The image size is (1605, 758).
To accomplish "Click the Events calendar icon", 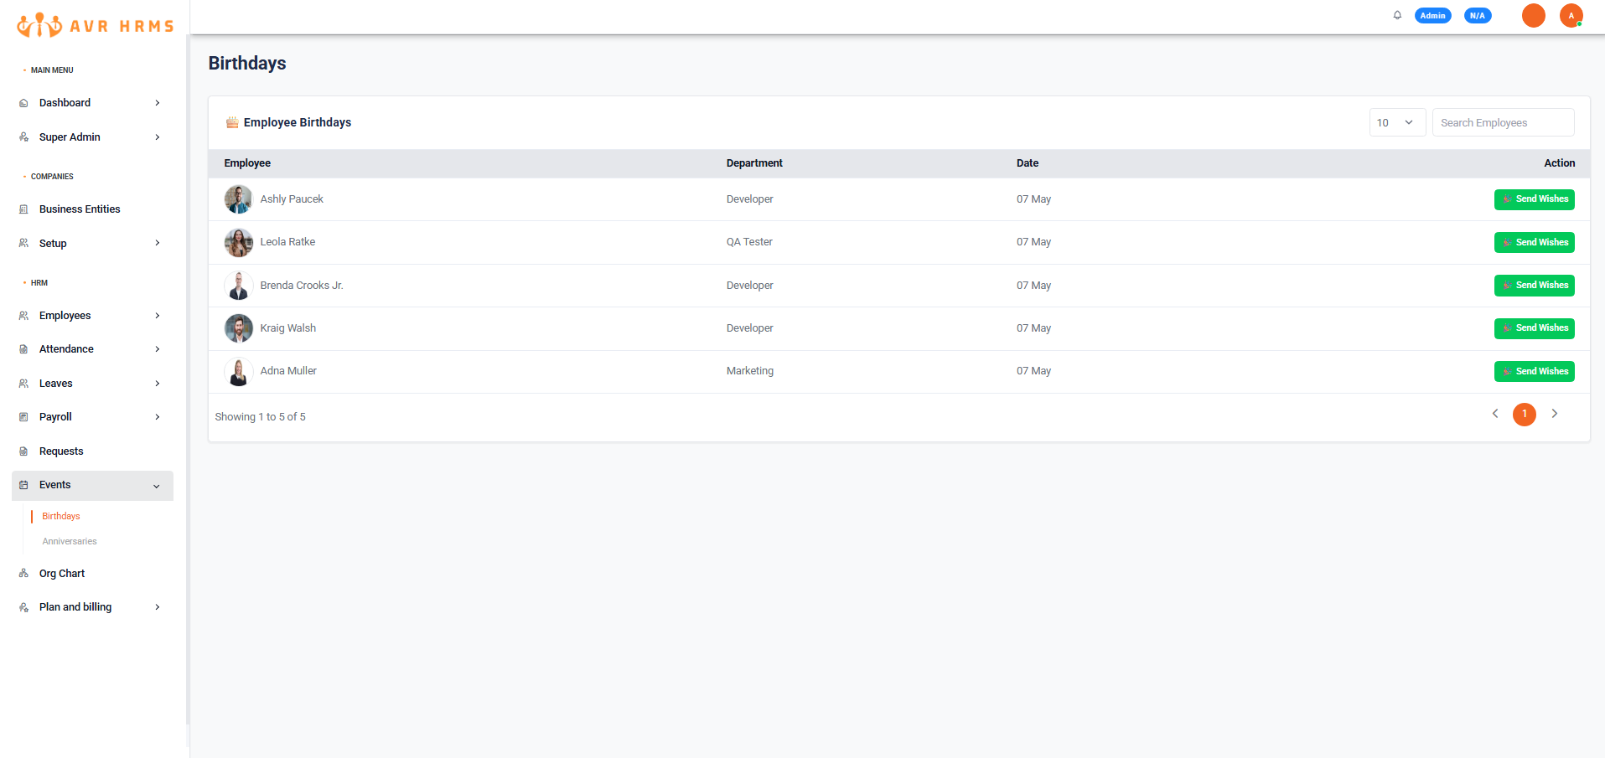I will pos(23,485).
